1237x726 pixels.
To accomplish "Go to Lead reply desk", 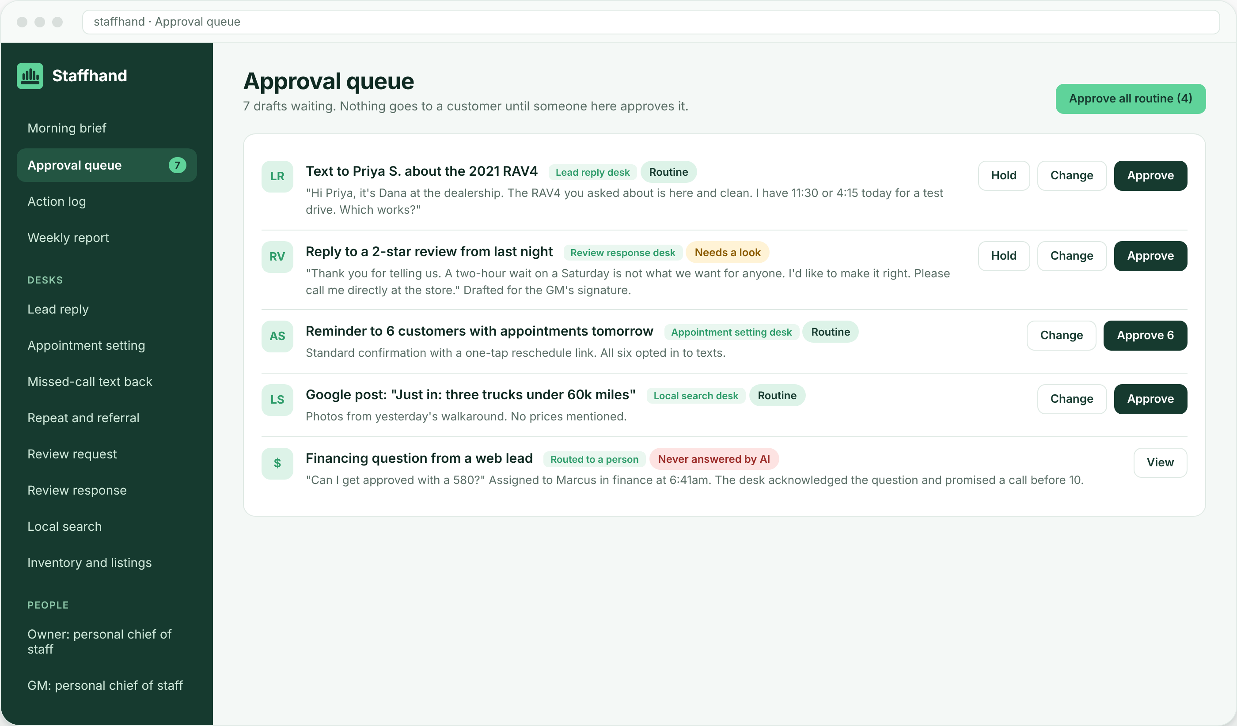I will [x=106, y=310].
